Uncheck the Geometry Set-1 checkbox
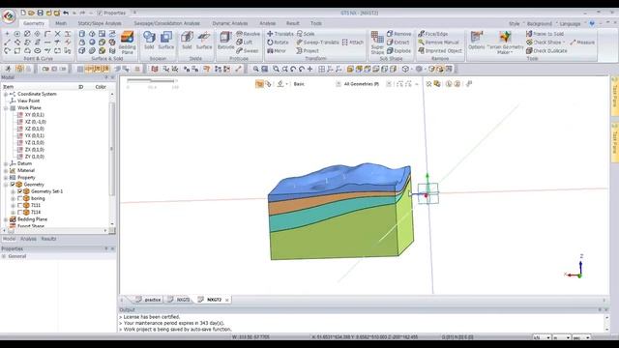Image resolution: width=619 pixels, height=348 pixels. (x=19, y=191)
